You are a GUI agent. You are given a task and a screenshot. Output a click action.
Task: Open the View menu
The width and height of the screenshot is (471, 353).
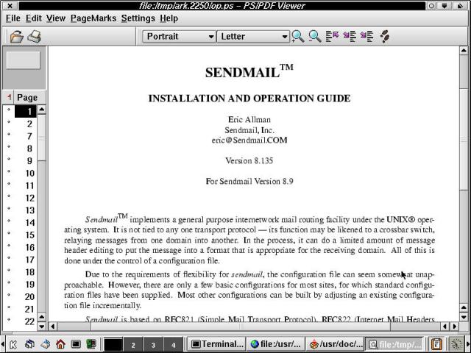[56, 18]
